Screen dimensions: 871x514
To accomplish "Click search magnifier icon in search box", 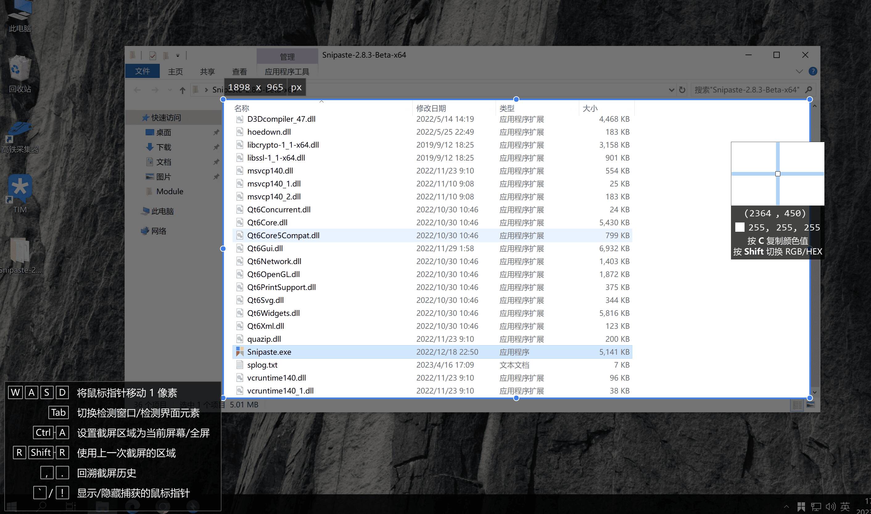I will tap(809, 90).
